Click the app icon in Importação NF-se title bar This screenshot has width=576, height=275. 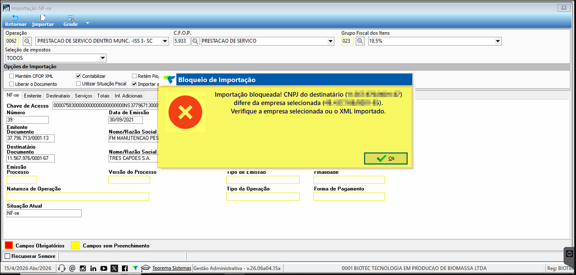6,7
